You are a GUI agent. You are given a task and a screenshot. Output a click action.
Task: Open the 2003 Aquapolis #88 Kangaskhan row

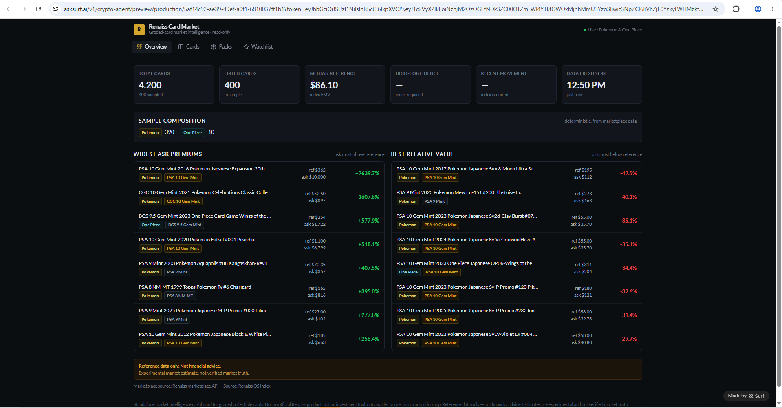259,268
